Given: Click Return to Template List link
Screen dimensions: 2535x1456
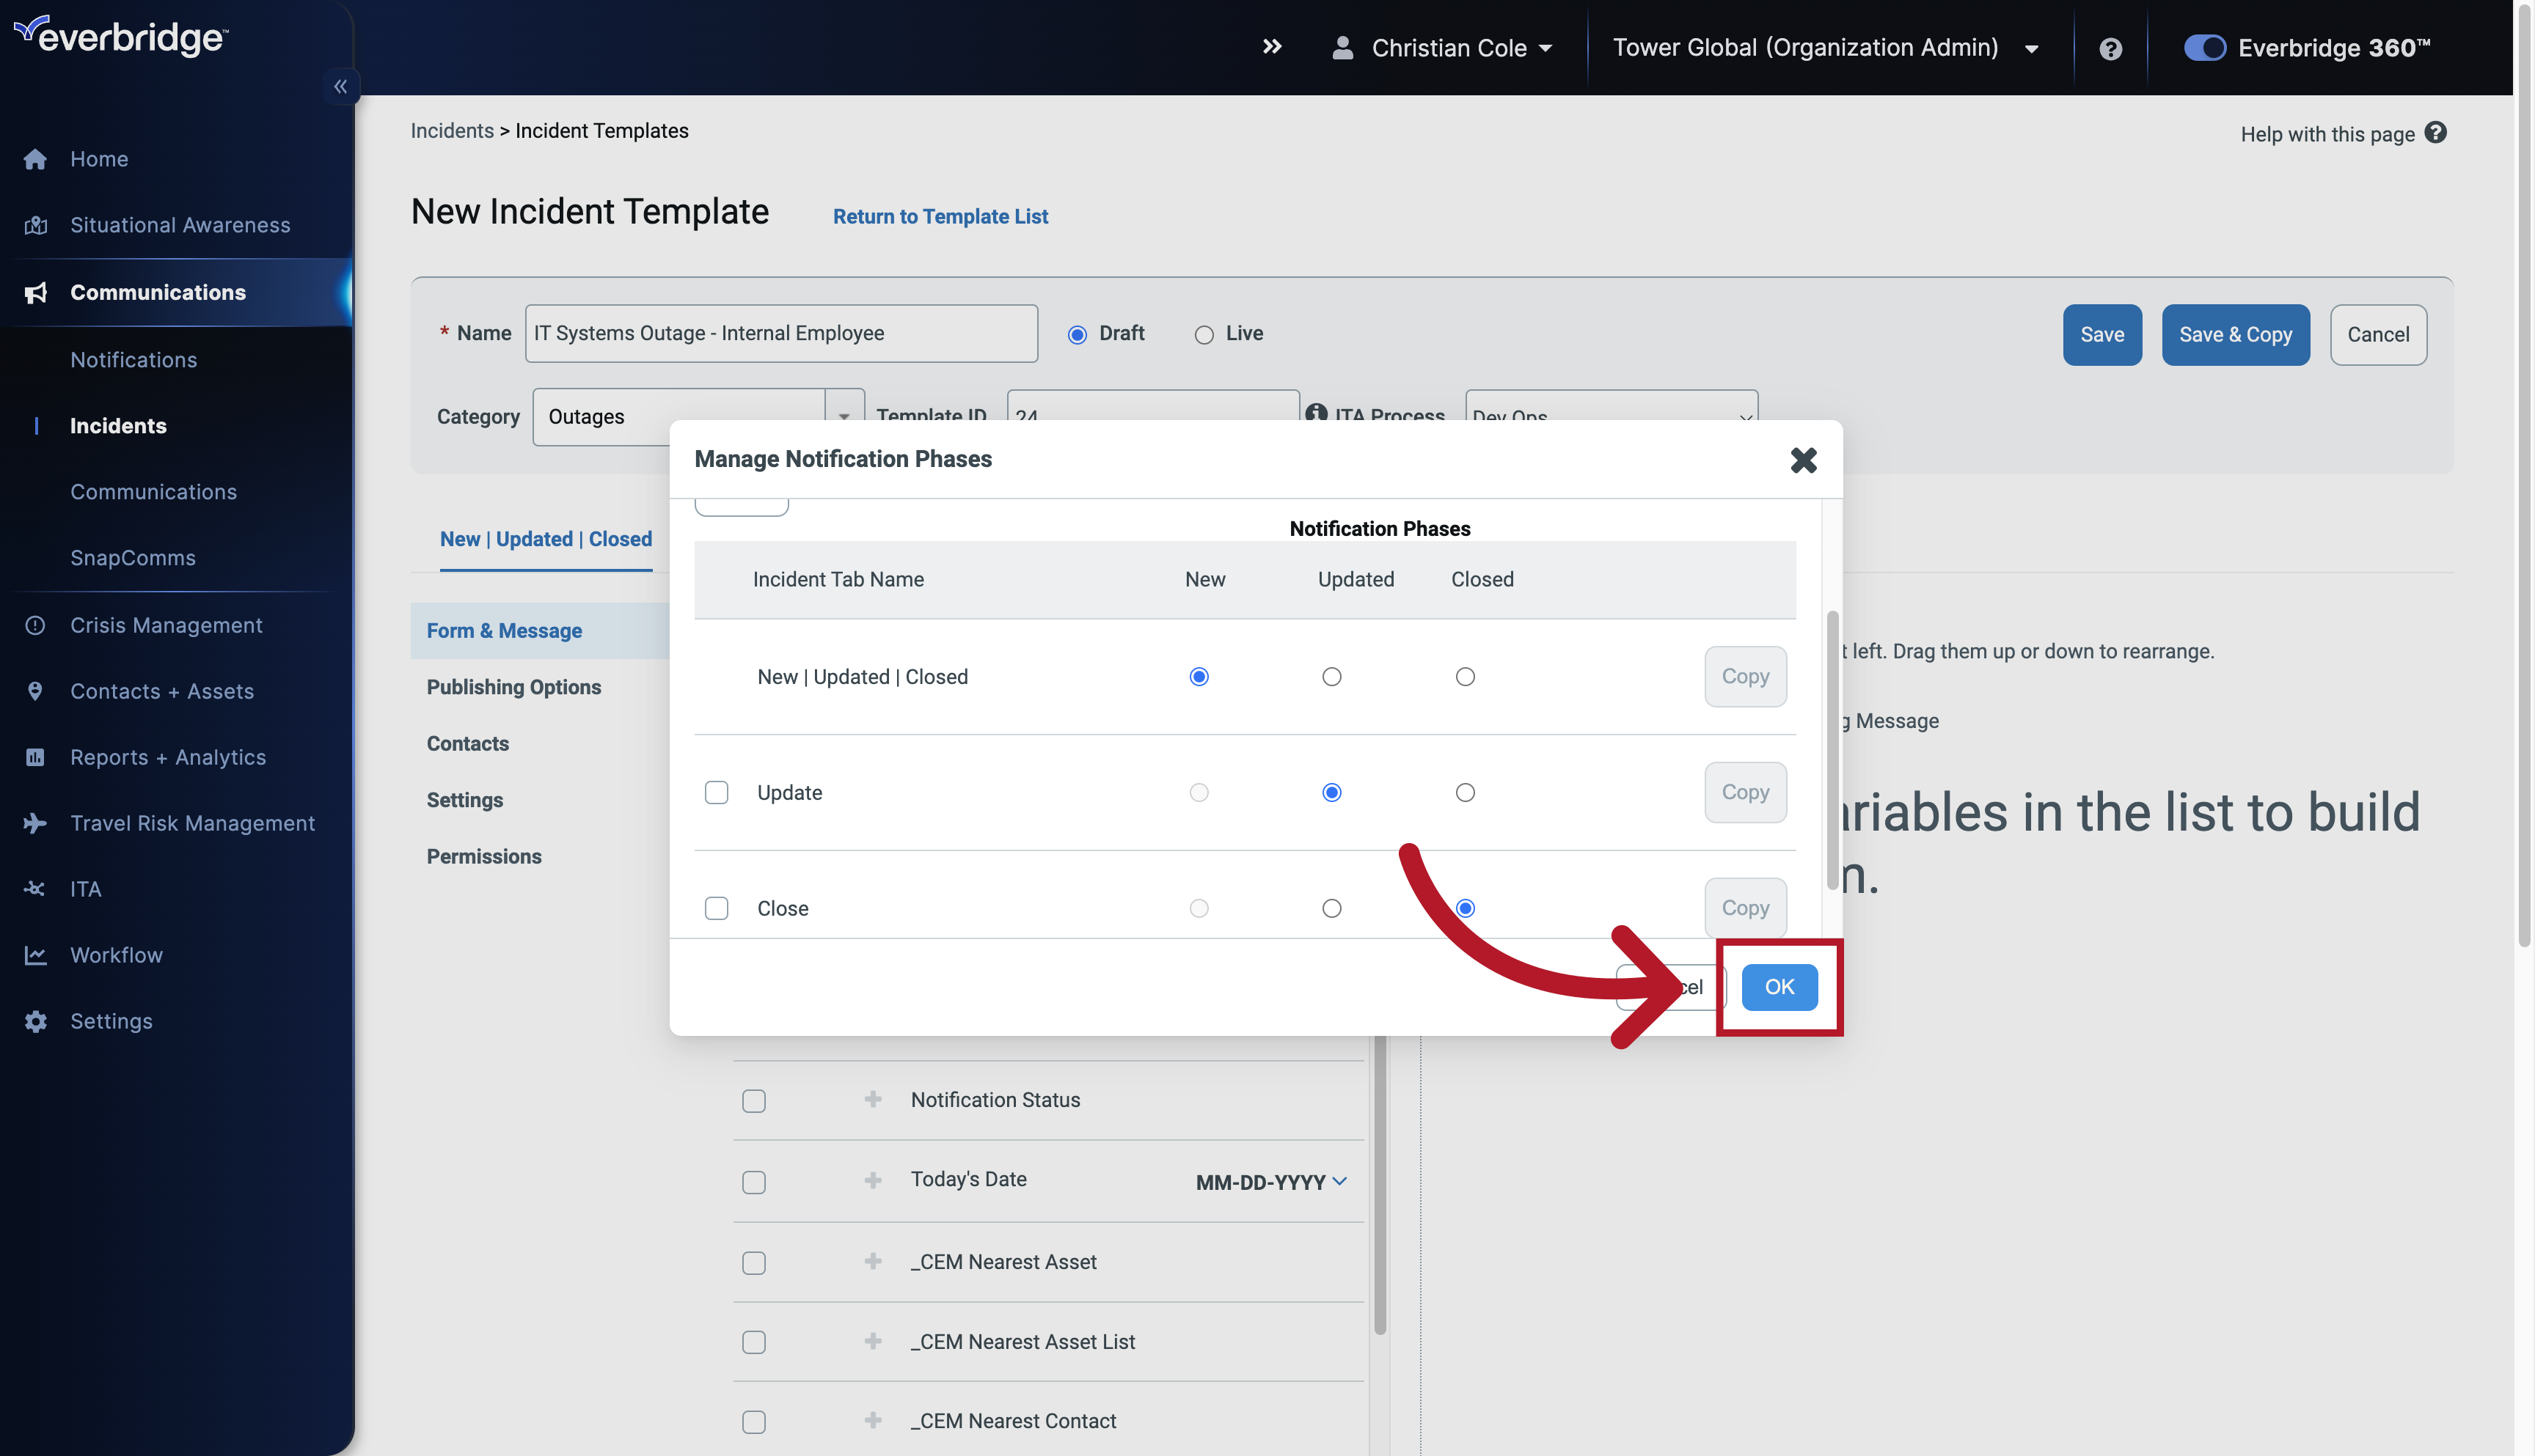Looking at the screenshot, I should pyautogui.click(x=940, y=216).
